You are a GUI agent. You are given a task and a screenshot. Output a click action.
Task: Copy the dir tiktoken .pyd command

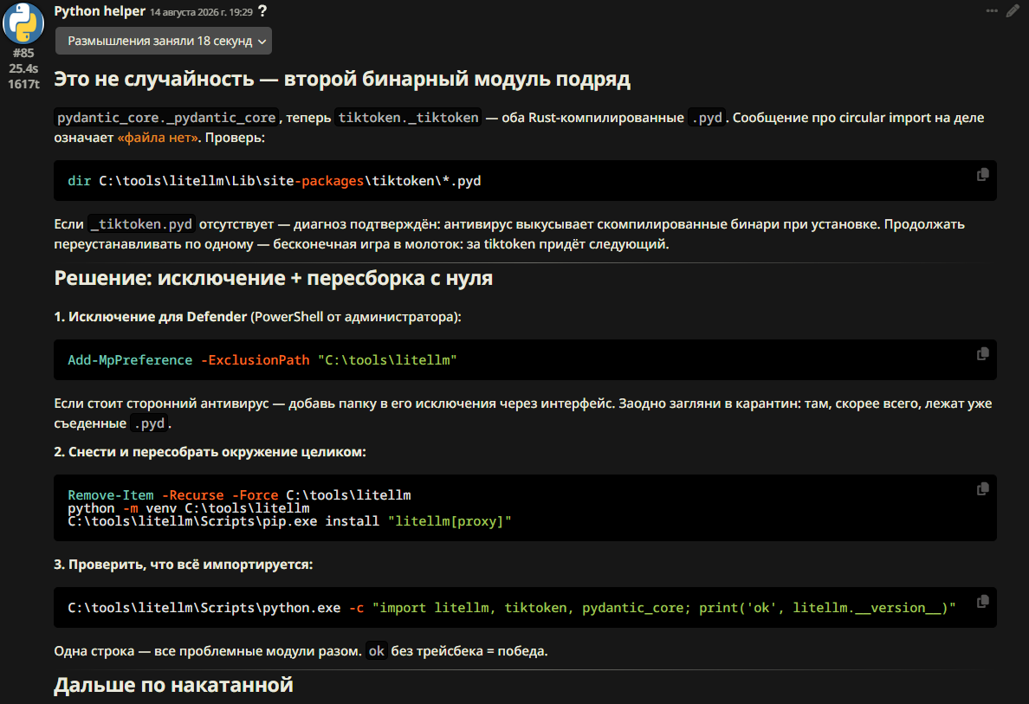(x=982, y=175)
